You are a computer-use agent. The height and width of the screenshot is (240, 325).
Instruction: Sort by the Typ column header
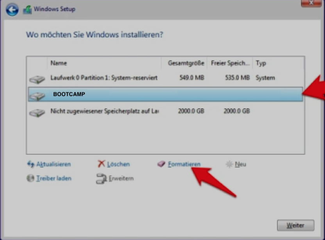click(279, 63)
